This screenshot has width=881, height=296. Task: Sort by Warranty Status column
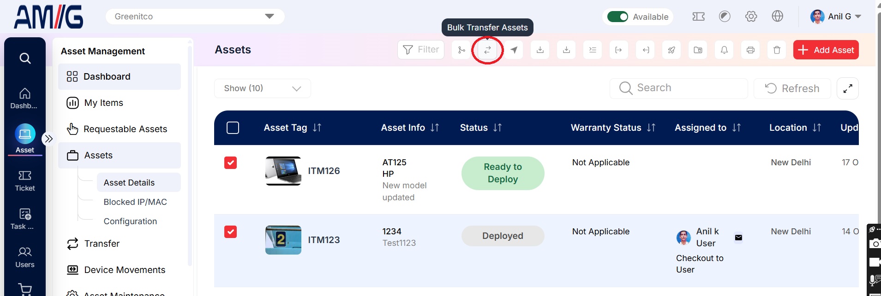651,128
